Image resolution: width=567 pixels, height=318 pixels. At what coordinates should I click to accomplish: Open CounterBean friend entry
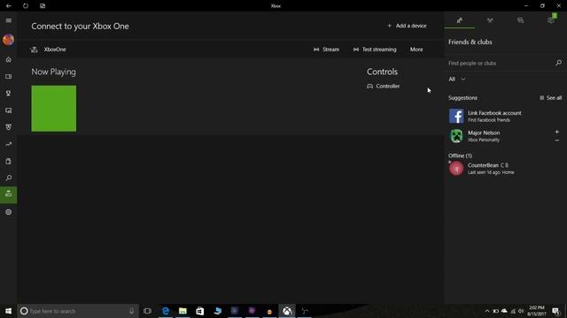506,169
